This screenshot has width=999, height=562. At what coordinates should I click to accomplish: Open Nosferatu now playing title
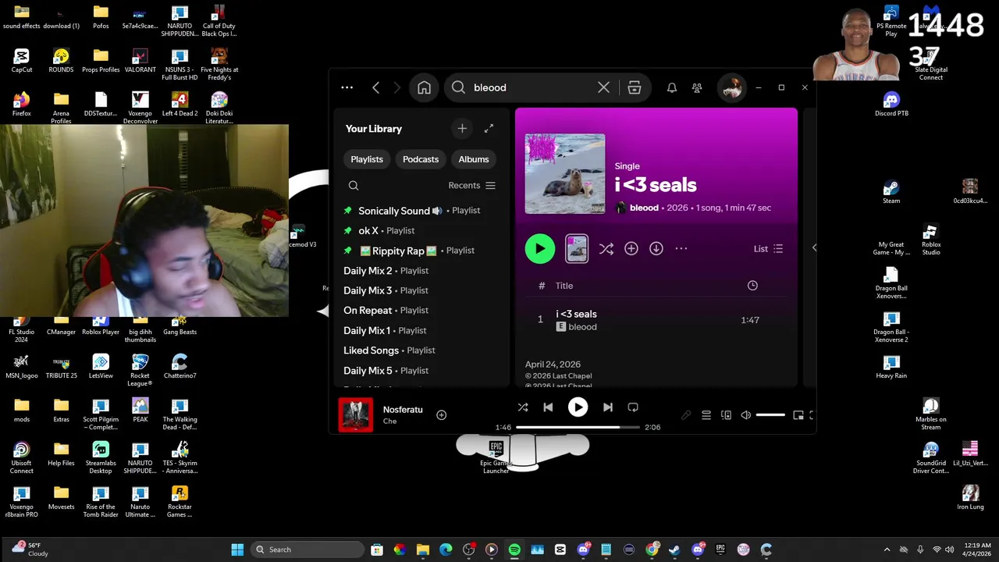403,410
